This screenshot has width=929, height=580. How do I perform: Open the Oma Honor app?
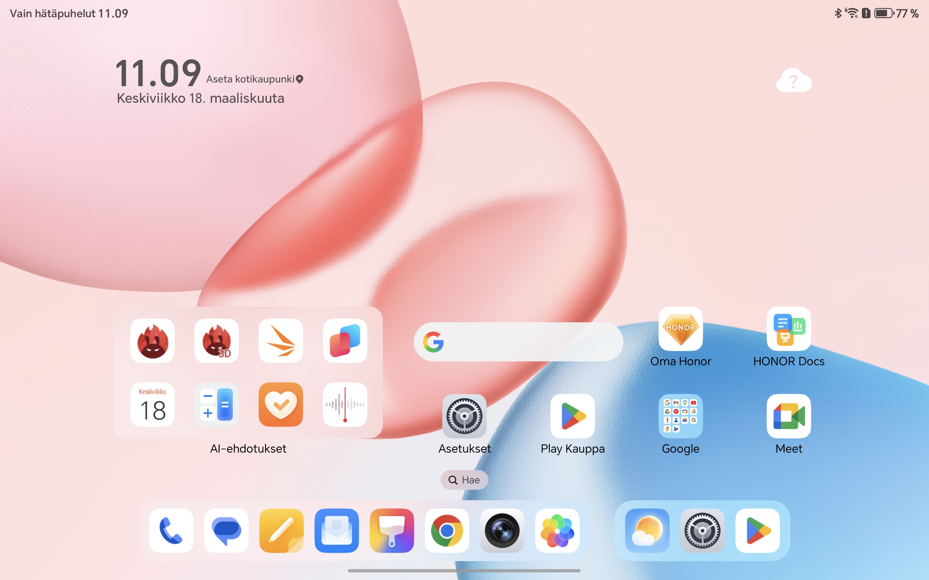coord(680,329)
